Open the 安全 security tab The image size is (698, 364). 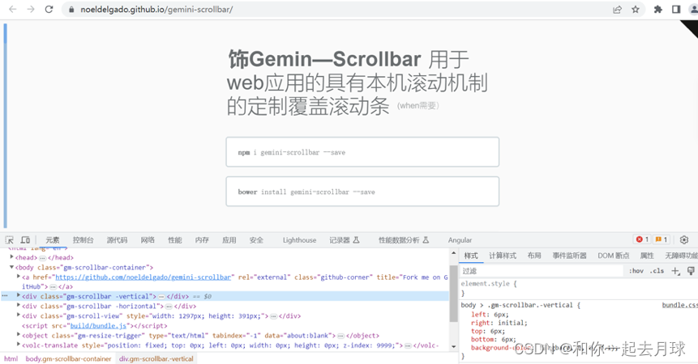click(x=256, y=240)
